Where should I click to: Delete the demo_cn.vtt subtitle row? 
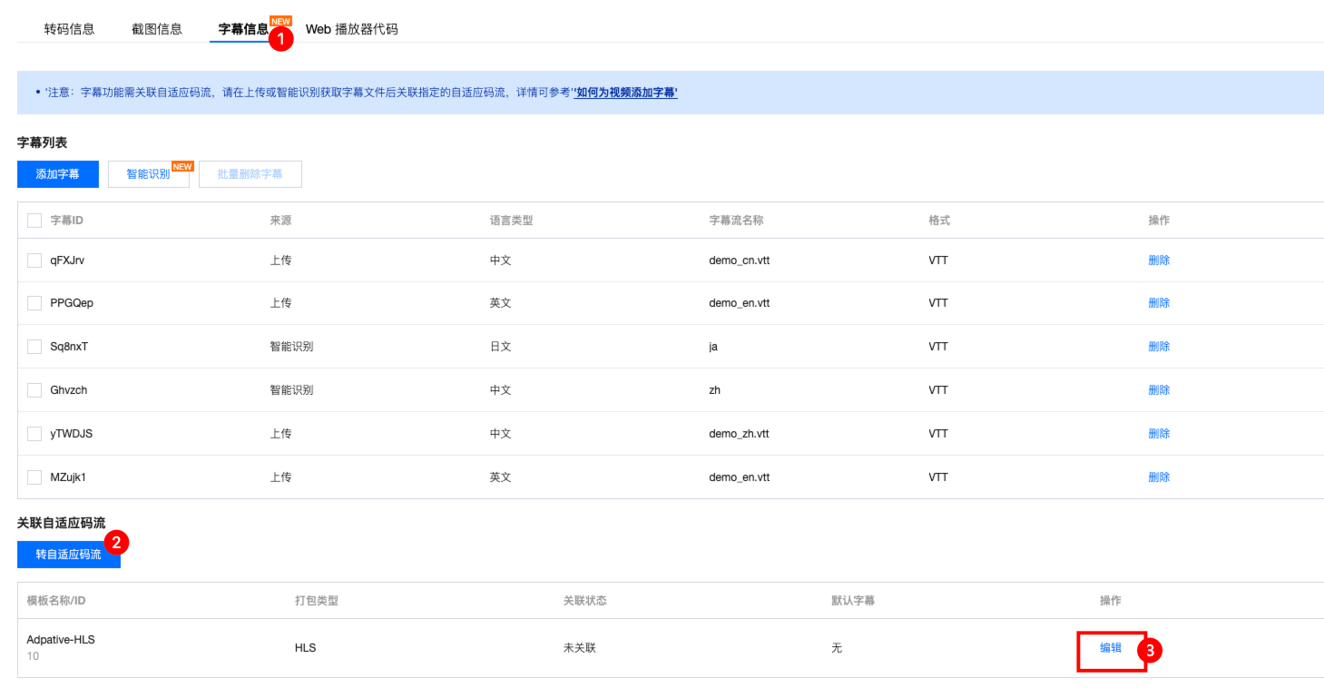pyautogui.click(x=1159, y=260)
